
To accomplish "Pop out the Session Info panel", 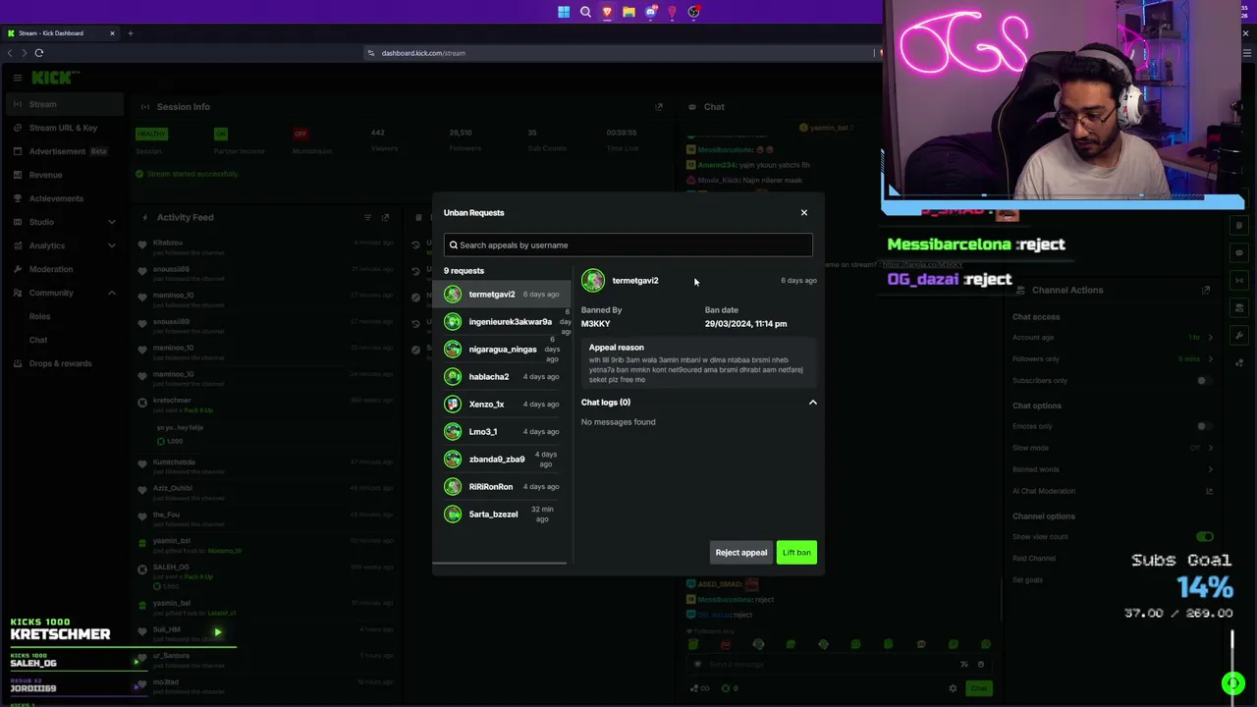I will tap(659, 107).
